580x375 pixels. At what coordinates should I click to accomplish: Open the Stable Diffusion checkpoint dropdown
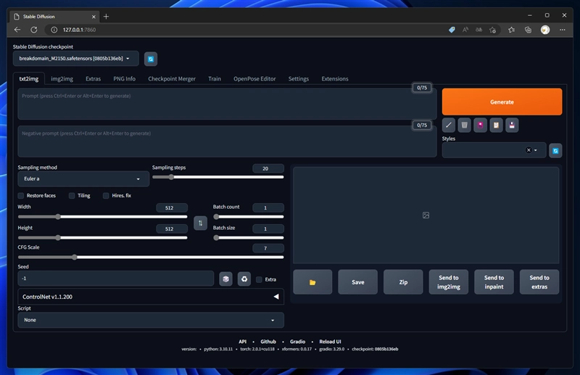pos(76,59)
